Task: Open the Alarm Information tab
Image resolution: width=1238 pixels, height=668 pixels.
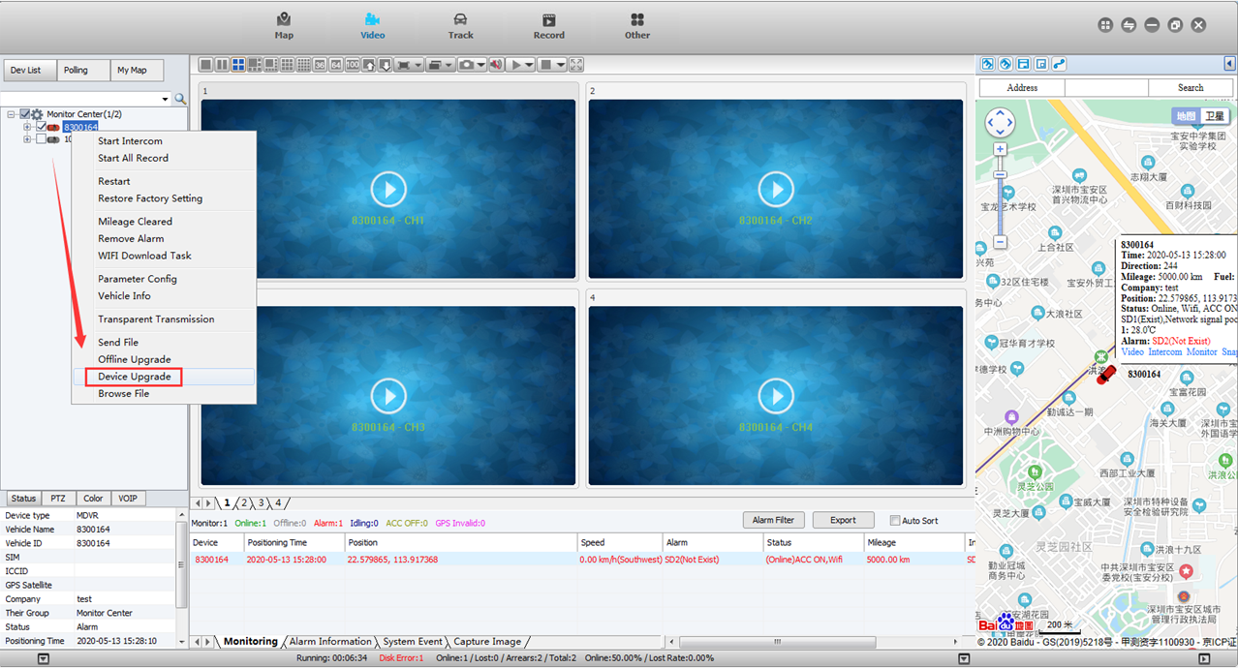Action: tap(330, 641)
